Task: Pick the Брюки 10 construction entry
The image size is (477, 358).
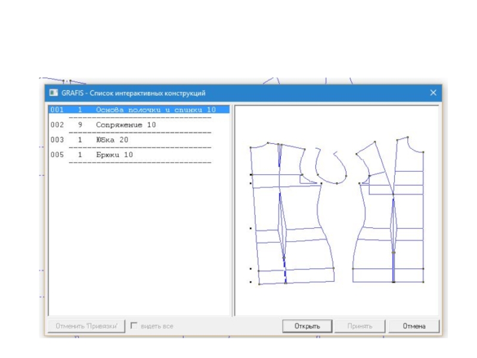Action: pyautogui.click(x=114, y=155)
